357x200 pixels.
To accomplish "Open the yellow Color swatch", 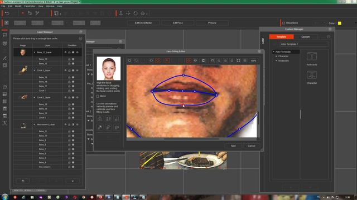I will [340, 23].
